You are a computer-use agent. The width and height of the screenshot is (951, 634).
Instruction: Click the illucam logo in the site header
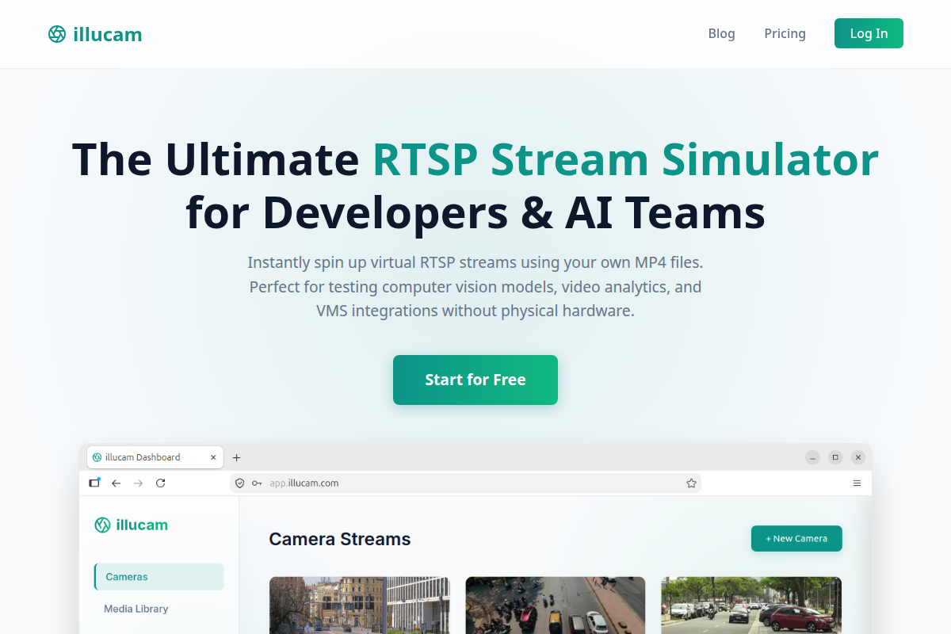(x=95, y=34)
